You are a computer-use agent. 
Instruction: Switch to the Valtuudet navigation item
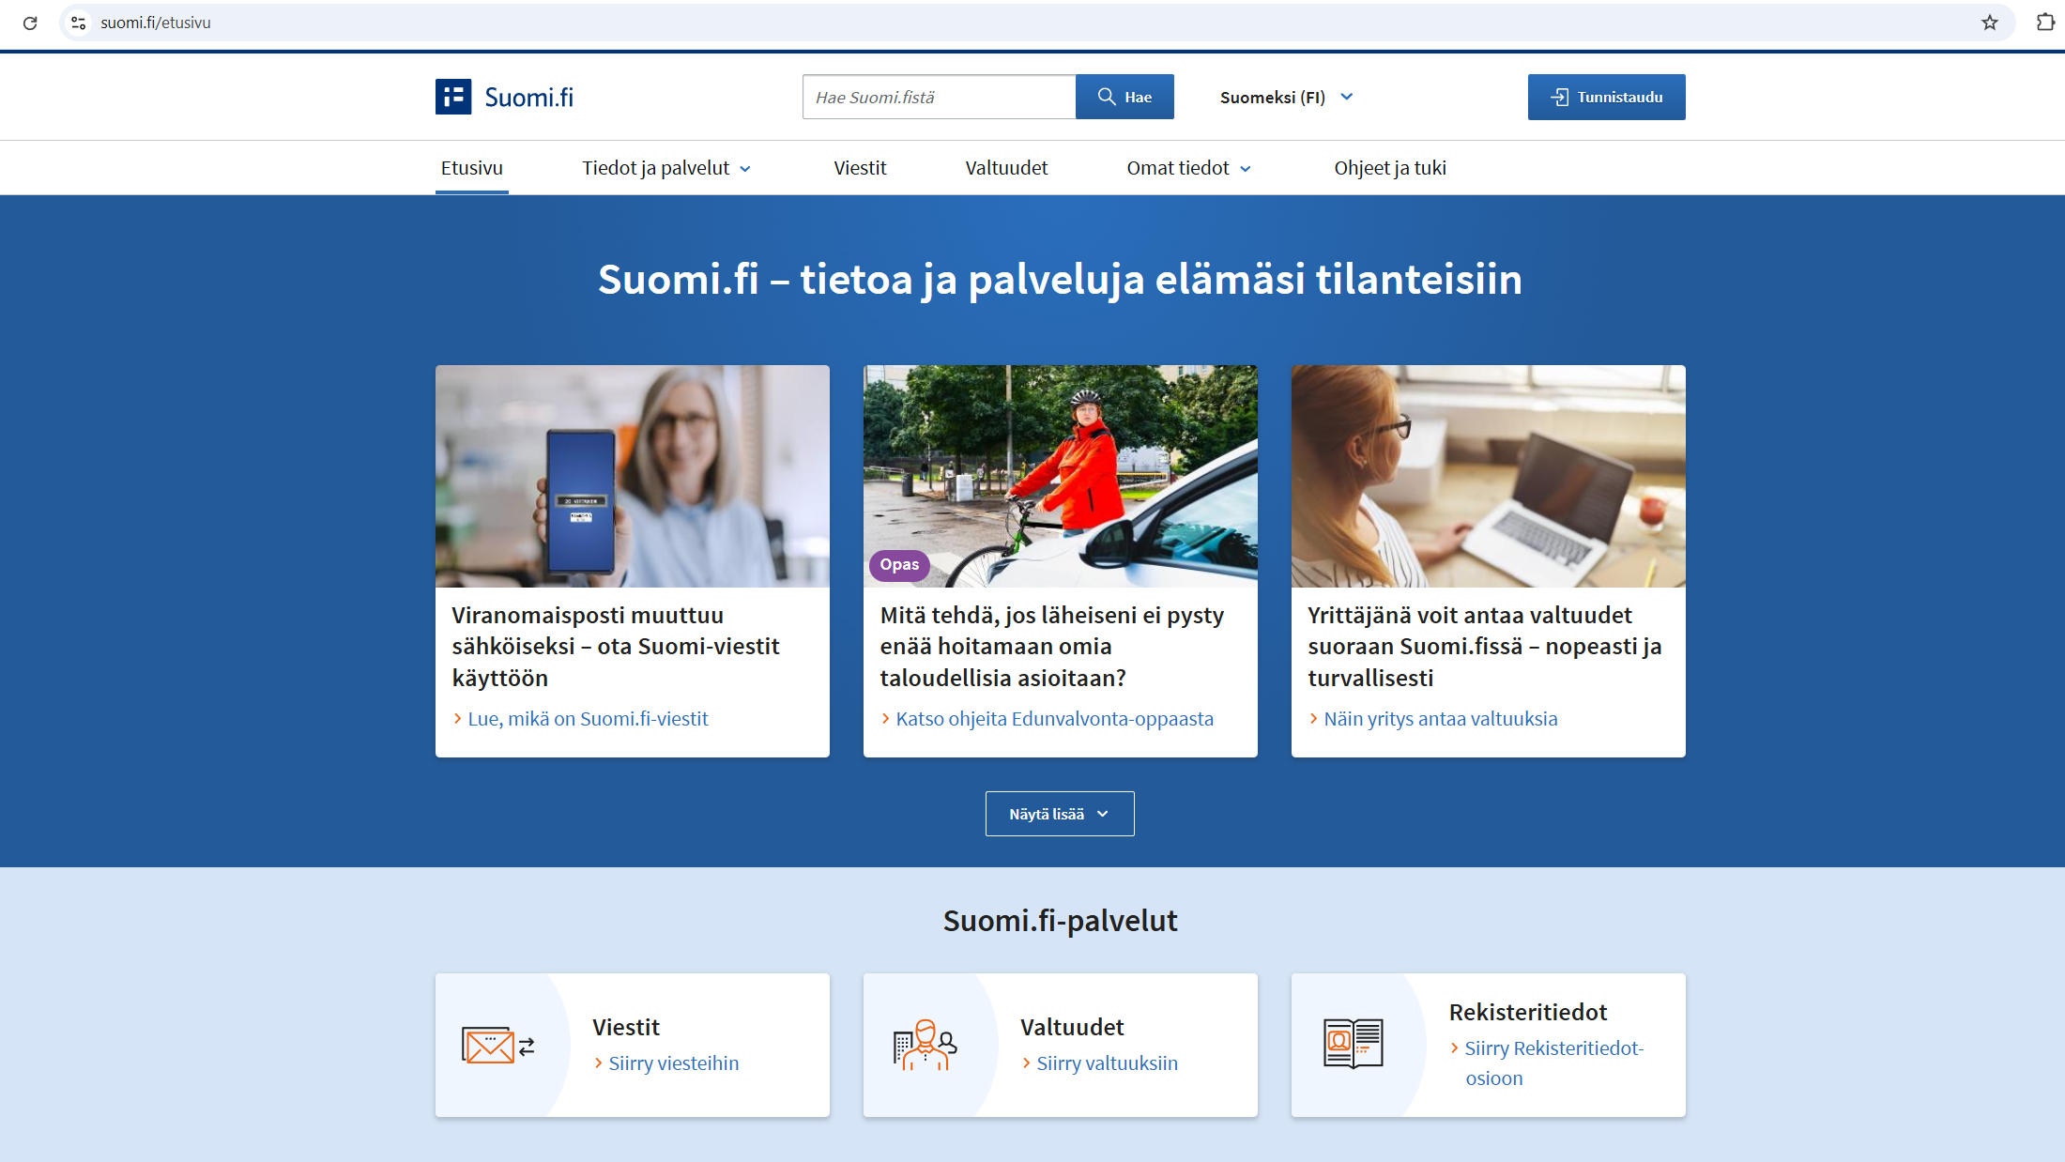pos(1005,167)
